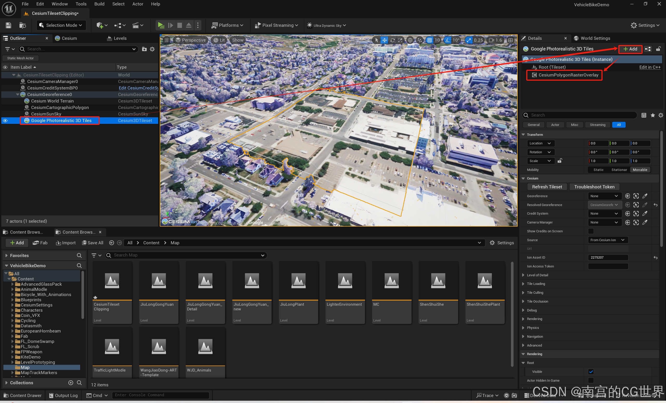Screen dimensions: 666x403
Task: Open the Source From Cesium Ion dropdown
Action: coord(607,240)
